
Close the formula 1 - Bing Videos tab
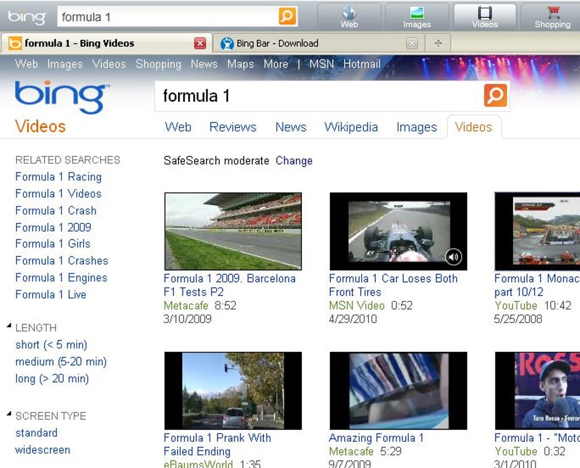[x=200, y=43]
